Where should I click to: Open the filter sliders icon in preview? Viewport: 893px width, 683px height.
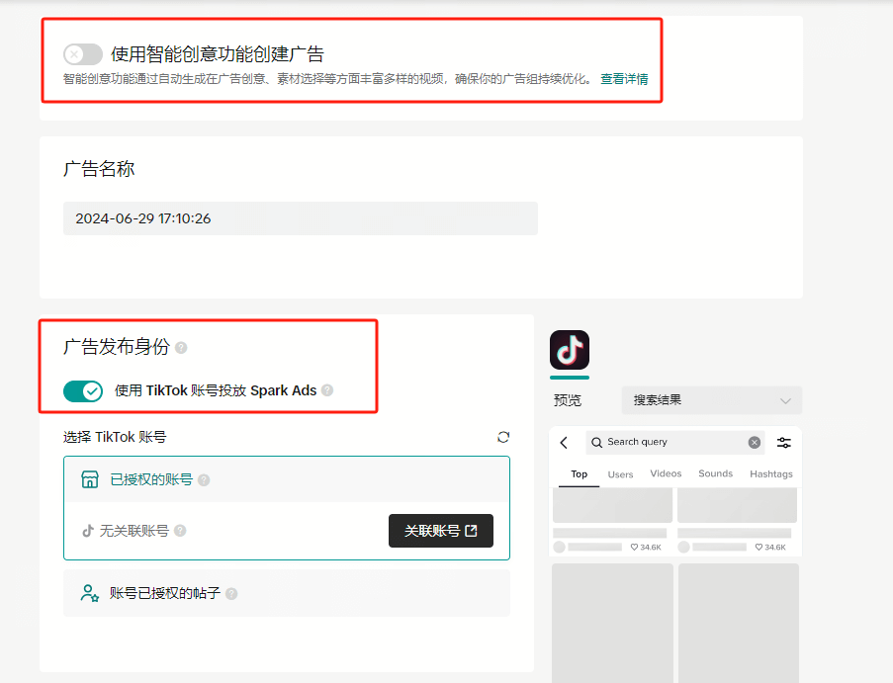coord(784,442)
